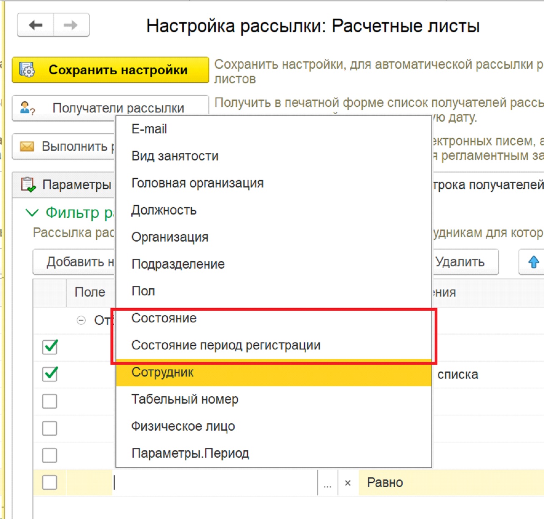Click the envelope icon on Выполнить

27,147
